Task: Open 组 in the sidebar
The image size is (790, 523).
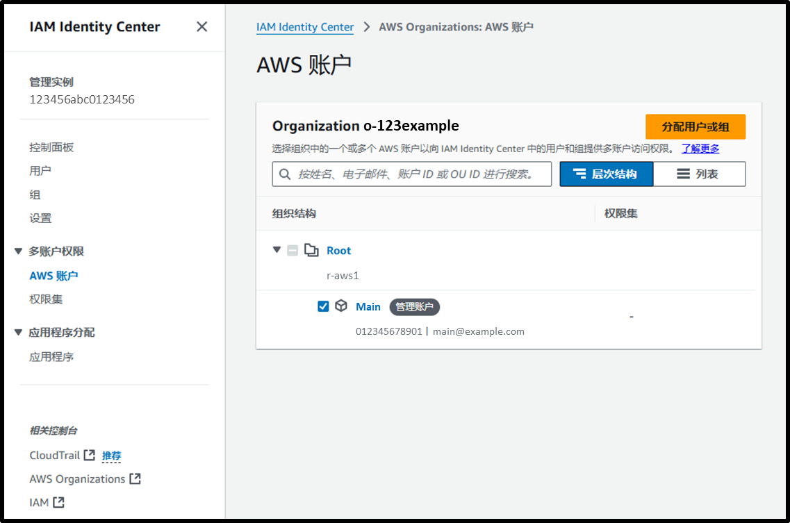Action: 35,194
